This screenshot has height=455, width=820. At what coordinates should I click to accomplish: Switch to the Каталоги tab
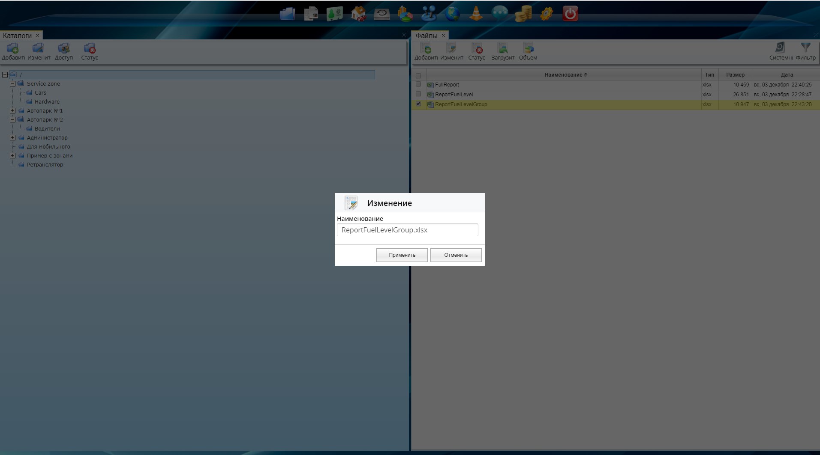point(17,36)
